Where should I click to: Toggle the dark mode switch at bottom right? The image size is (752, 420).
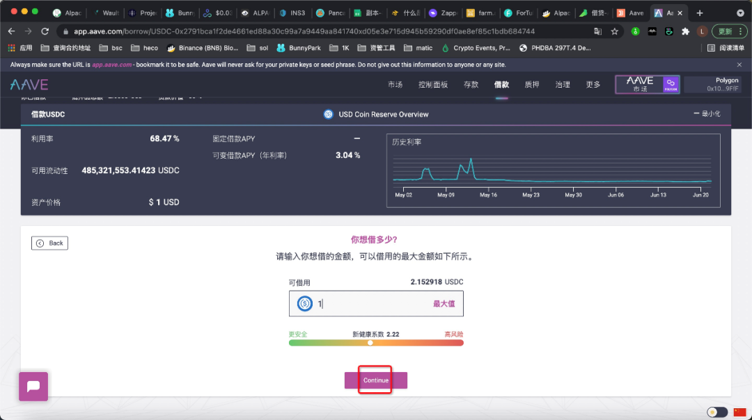(x=716, y=412)
